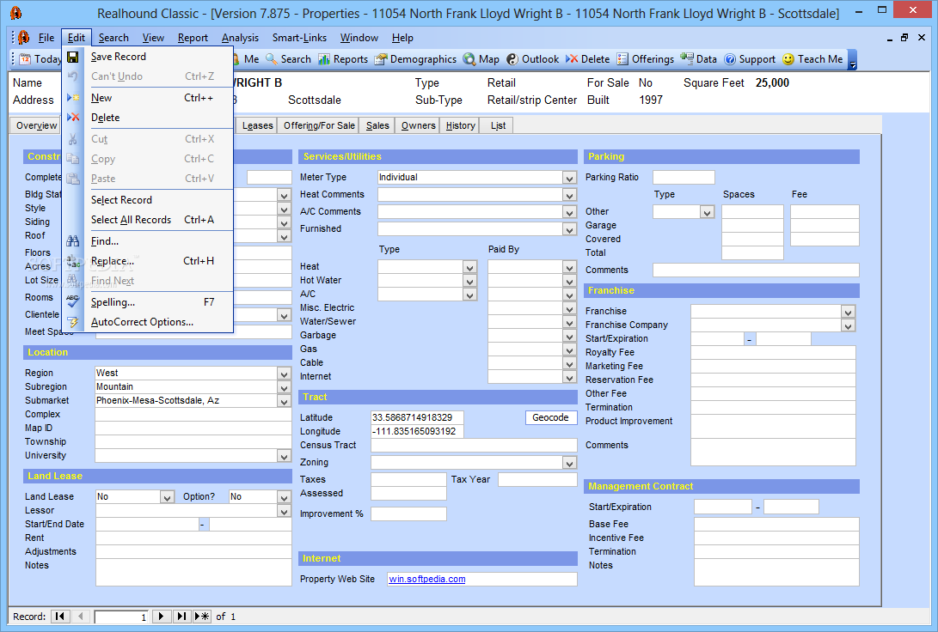This screenshot has width=938, height=632.
Task: Click the Census Tract field
Action: (x=473, y=445)
